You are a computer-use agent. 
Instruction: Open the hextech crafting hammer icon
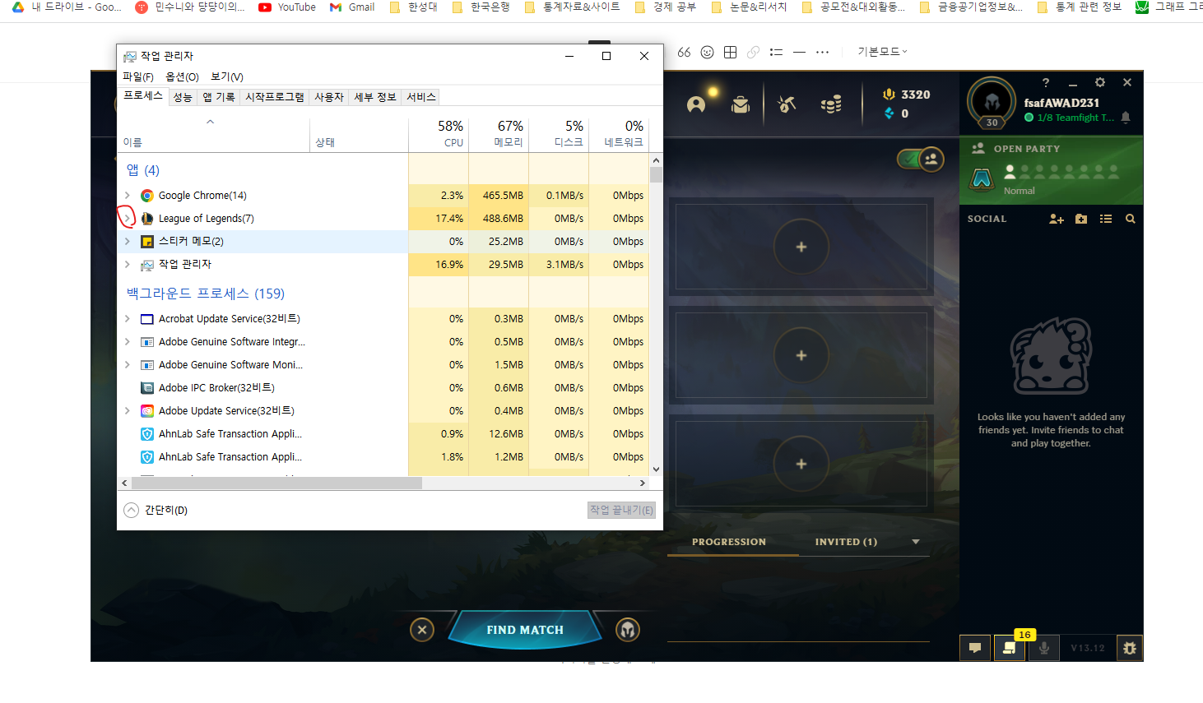click(787, 104)
